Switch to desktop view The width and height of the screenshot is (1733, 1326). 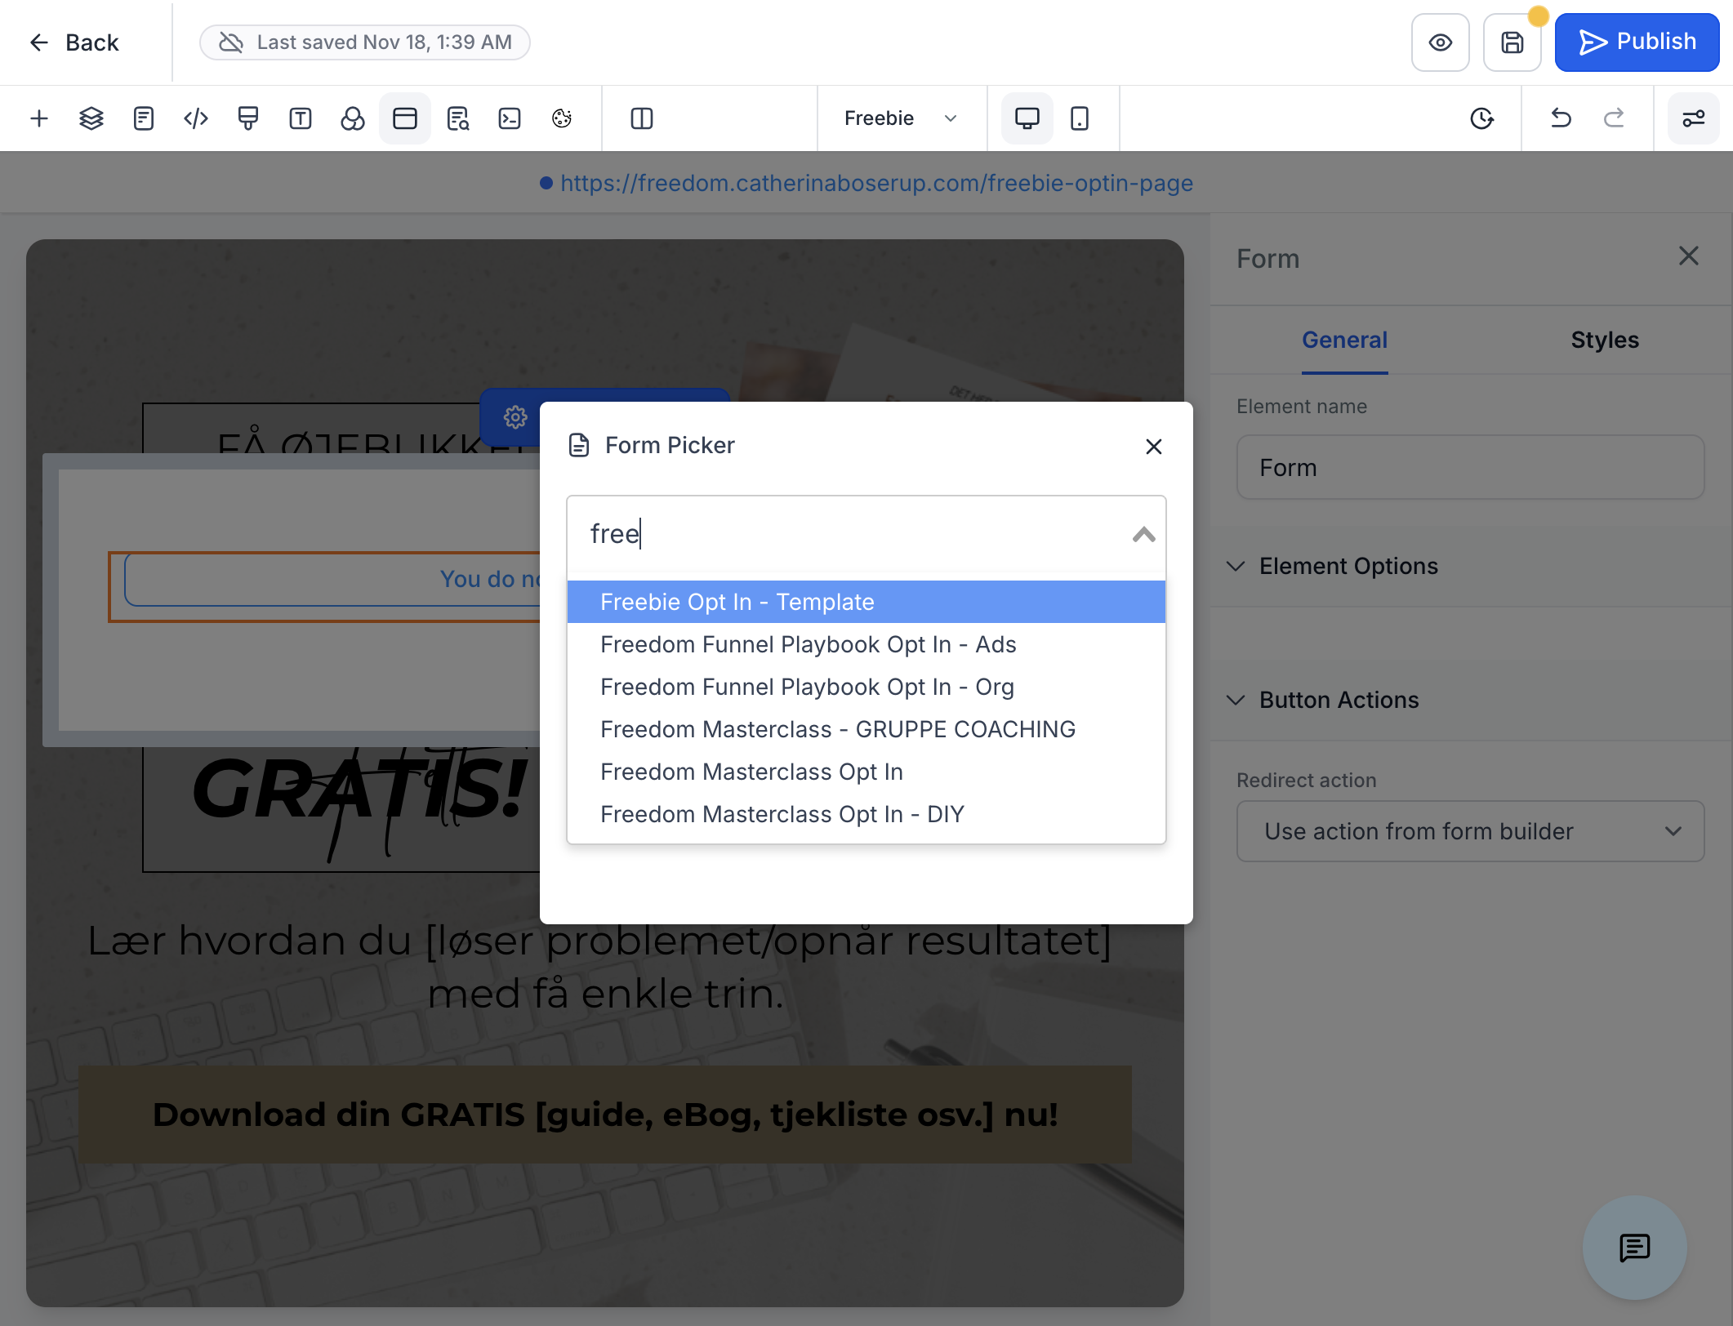click(1027, 118)
